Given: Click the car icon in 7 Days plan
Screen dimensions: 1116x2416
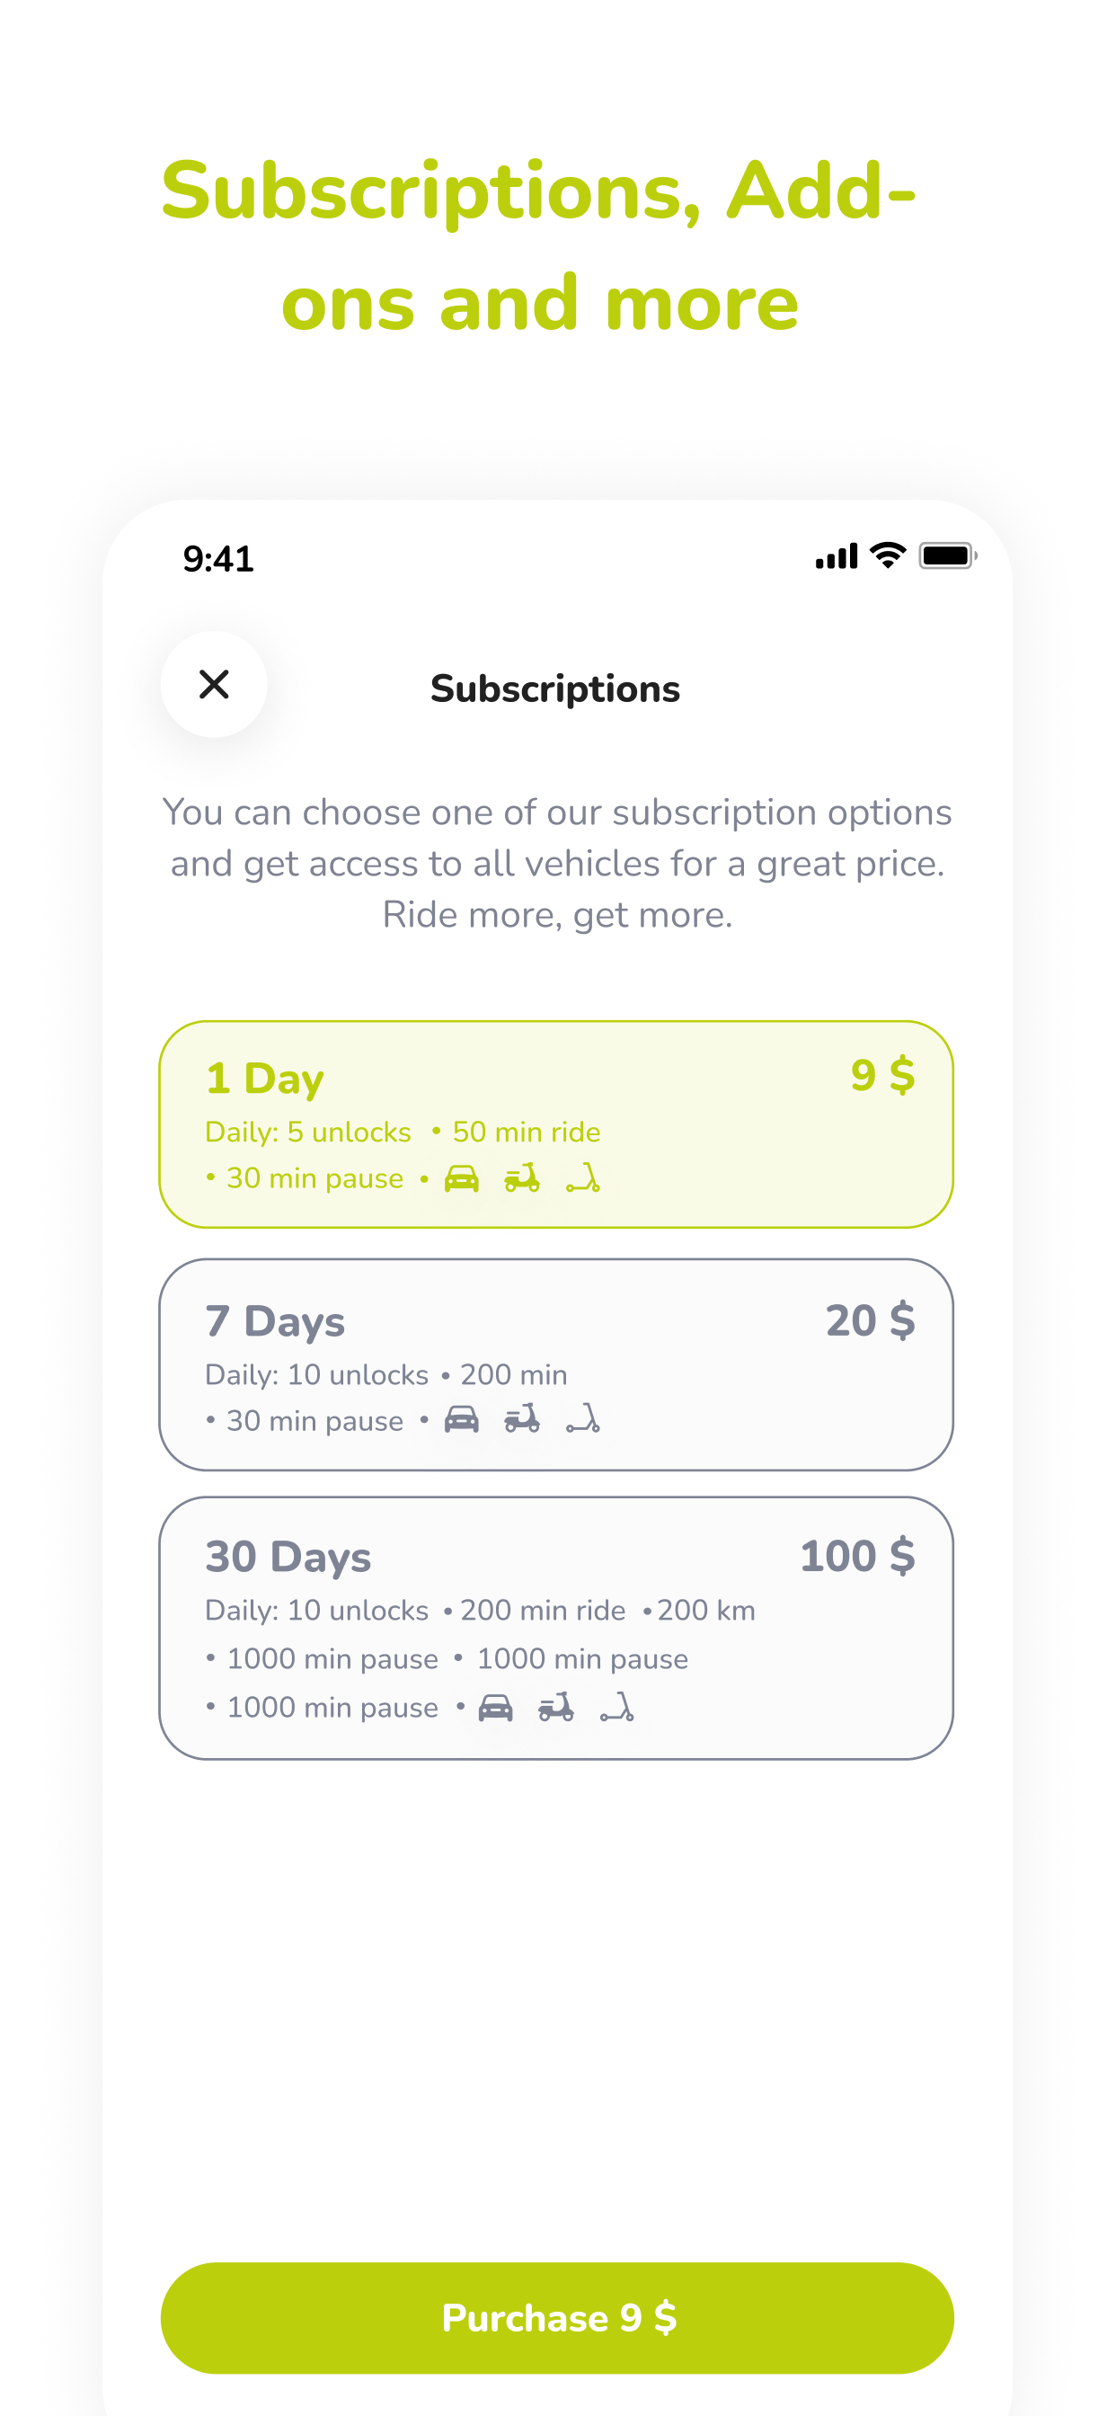Looking at the screenshot, I should click(x=461, y=1420).
